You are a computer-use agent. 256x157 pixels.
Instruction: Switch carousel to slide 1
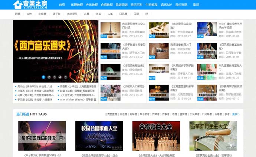(43, 77)
